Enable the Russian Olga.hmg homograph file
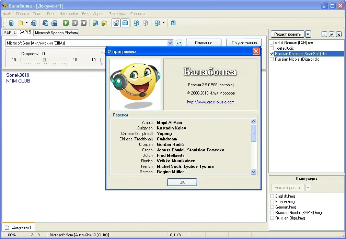346x239 pixels. click(272, 218)
